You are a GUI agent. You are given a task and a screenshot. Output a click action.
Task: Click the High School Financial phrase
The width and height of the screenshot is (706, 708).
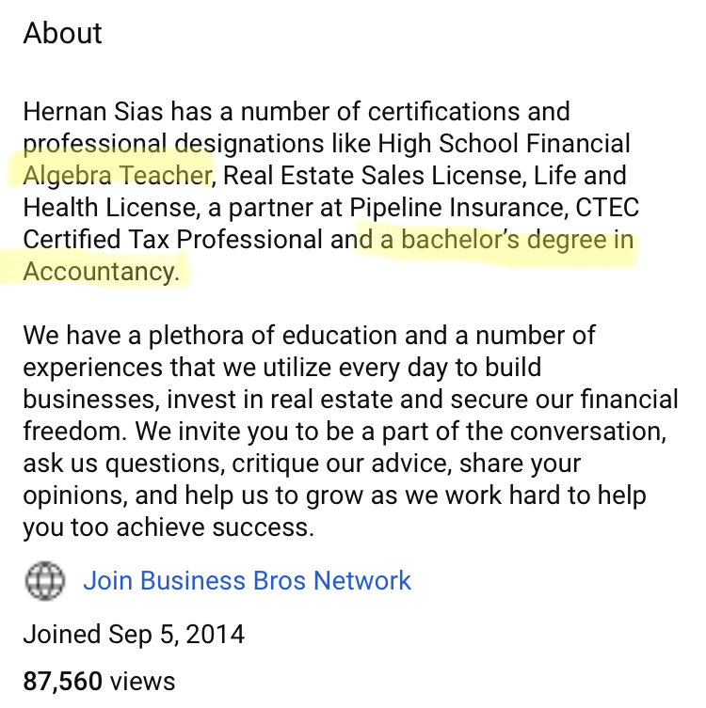pos(504,144)
